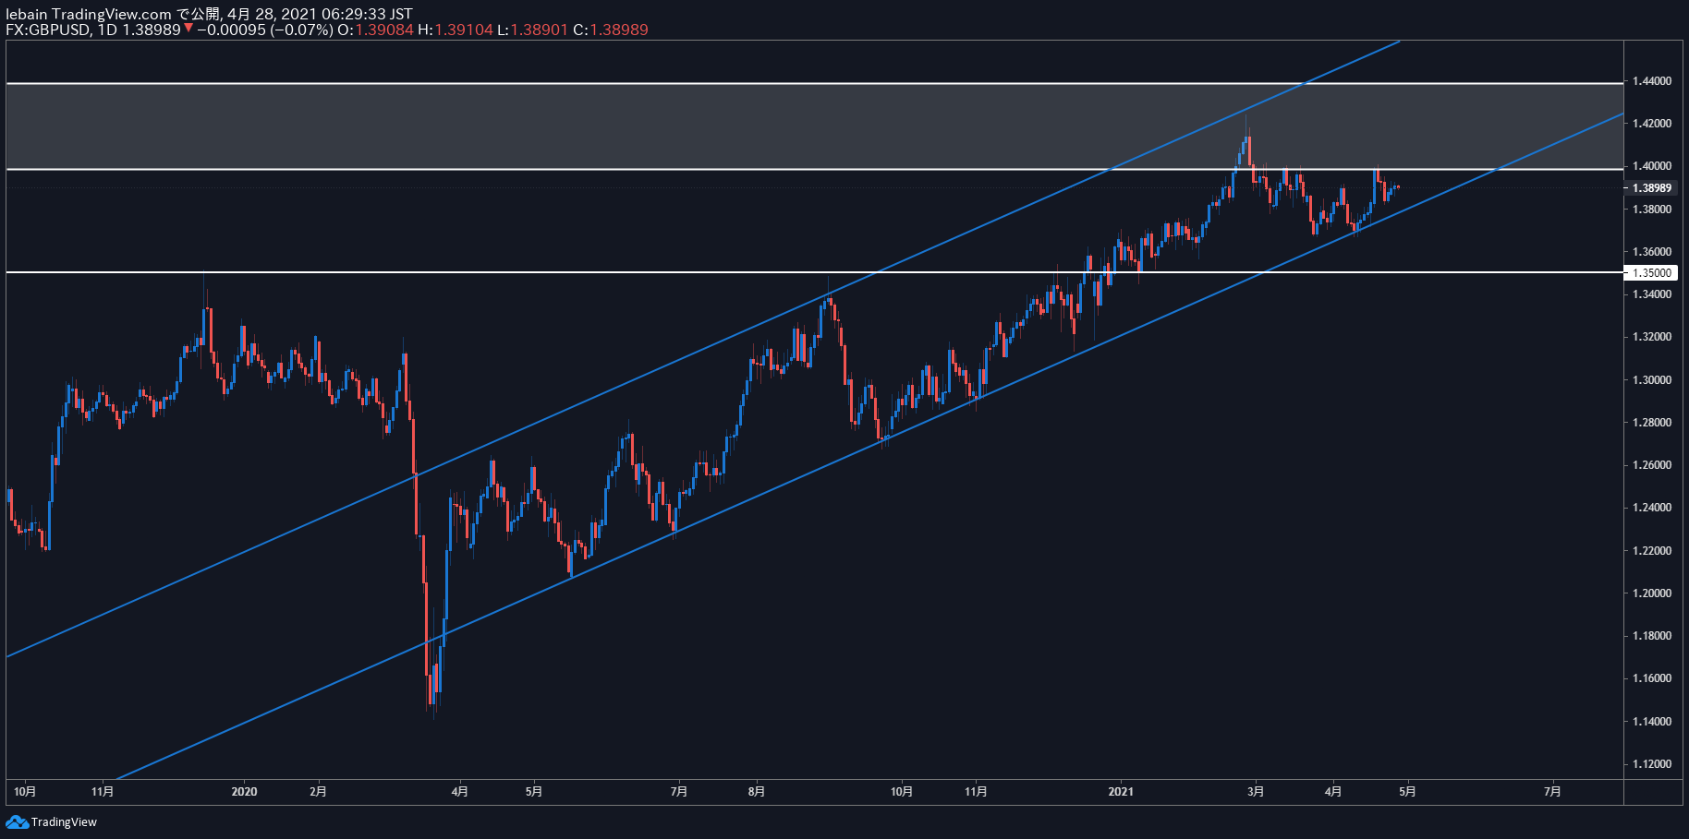Click the high value H:1.39104
Screen dimensions: 1689x839
(456, 30)
